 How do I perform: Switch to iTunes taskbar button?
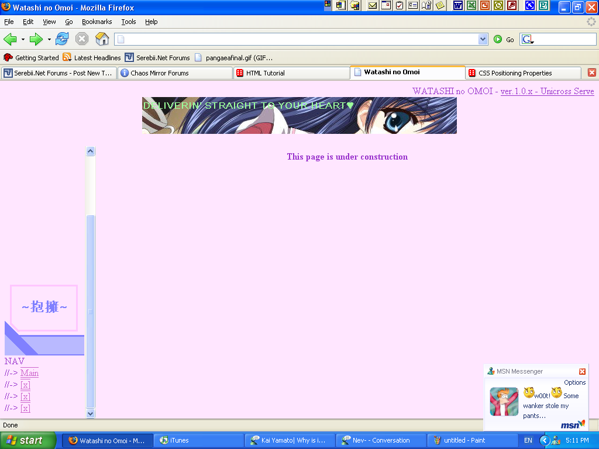coord(198,440)
